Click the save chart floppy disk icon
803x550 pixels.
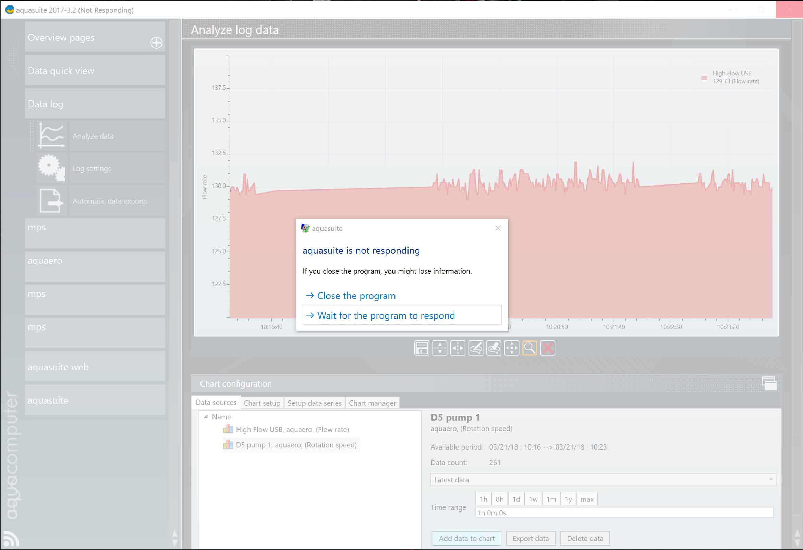[x=422, y=348]
